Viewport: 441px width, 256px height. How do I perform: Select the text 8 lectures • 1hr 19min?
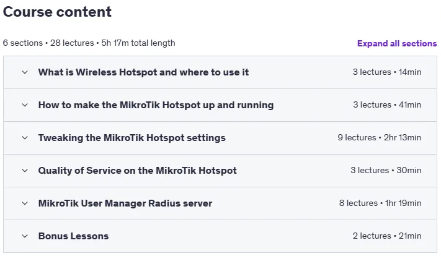380,203
